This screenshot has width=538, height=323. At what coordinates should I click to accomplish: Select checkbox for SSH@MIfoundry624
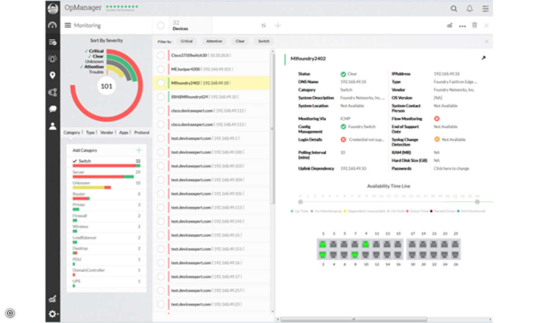161,96
